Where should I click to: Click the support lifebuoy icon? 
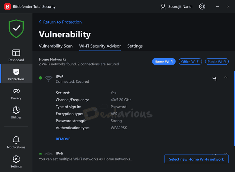202,7
